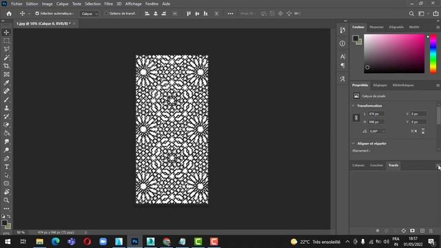
Task: Open the Calque dropdown in options bar
Action: 90,14
